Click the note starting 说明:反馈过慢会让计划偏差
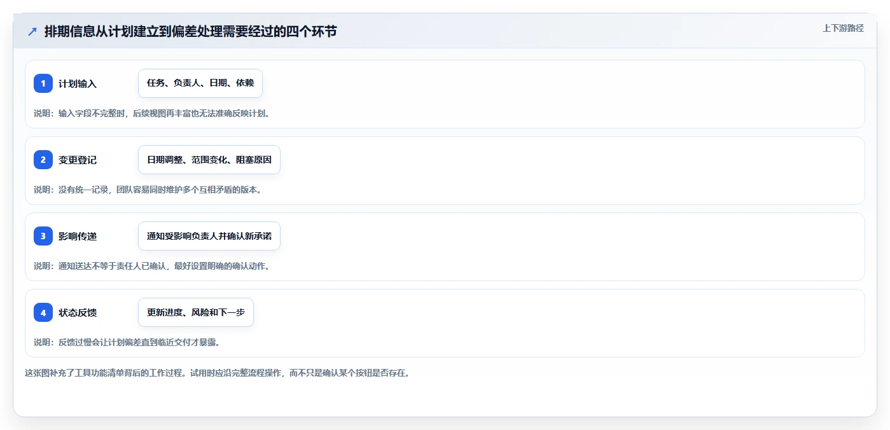Viewport: 890px width, 430px height. (127, 342)
